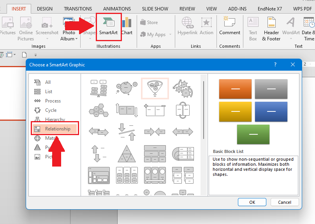The width and height of the screenshot is (315, 224).
Task: Switch to the DESIGN ribbon tab
Action: [x=44, y=9]
